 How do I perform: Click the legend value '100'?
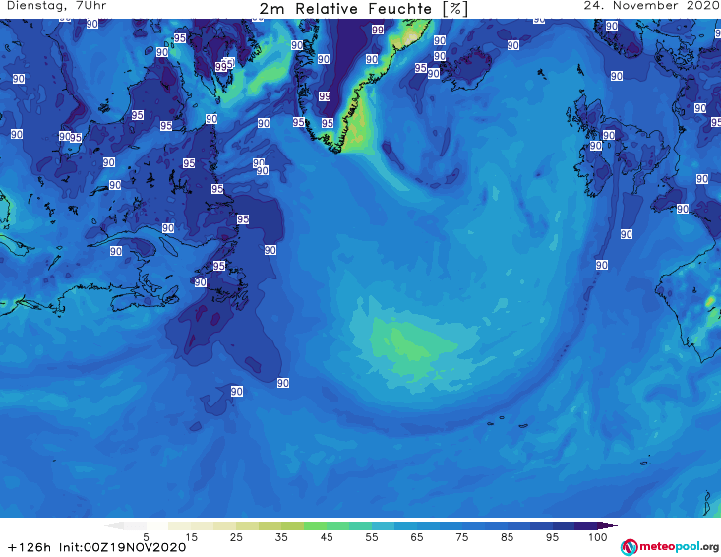tap(597, 537)
